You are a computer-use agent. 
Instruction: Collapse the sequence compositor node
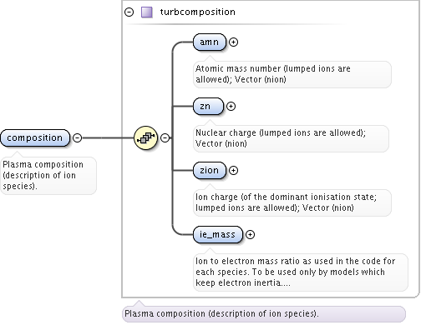tap(165, 137)
